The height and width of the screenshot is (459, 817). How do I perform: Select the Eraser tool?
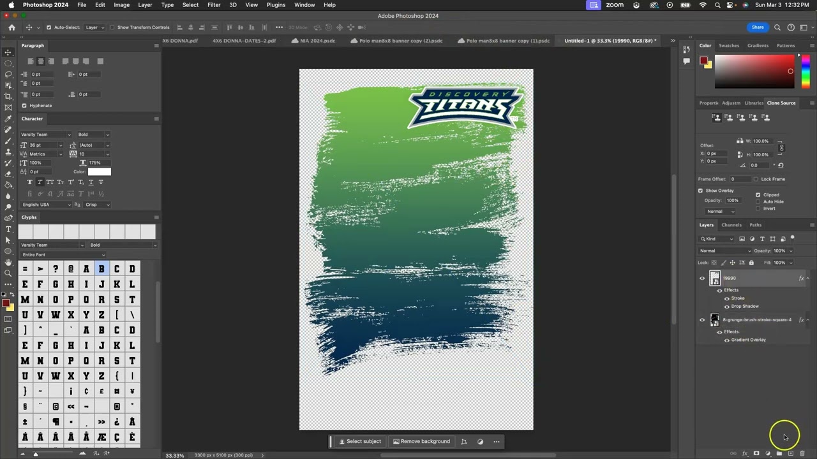coord(8,174)
